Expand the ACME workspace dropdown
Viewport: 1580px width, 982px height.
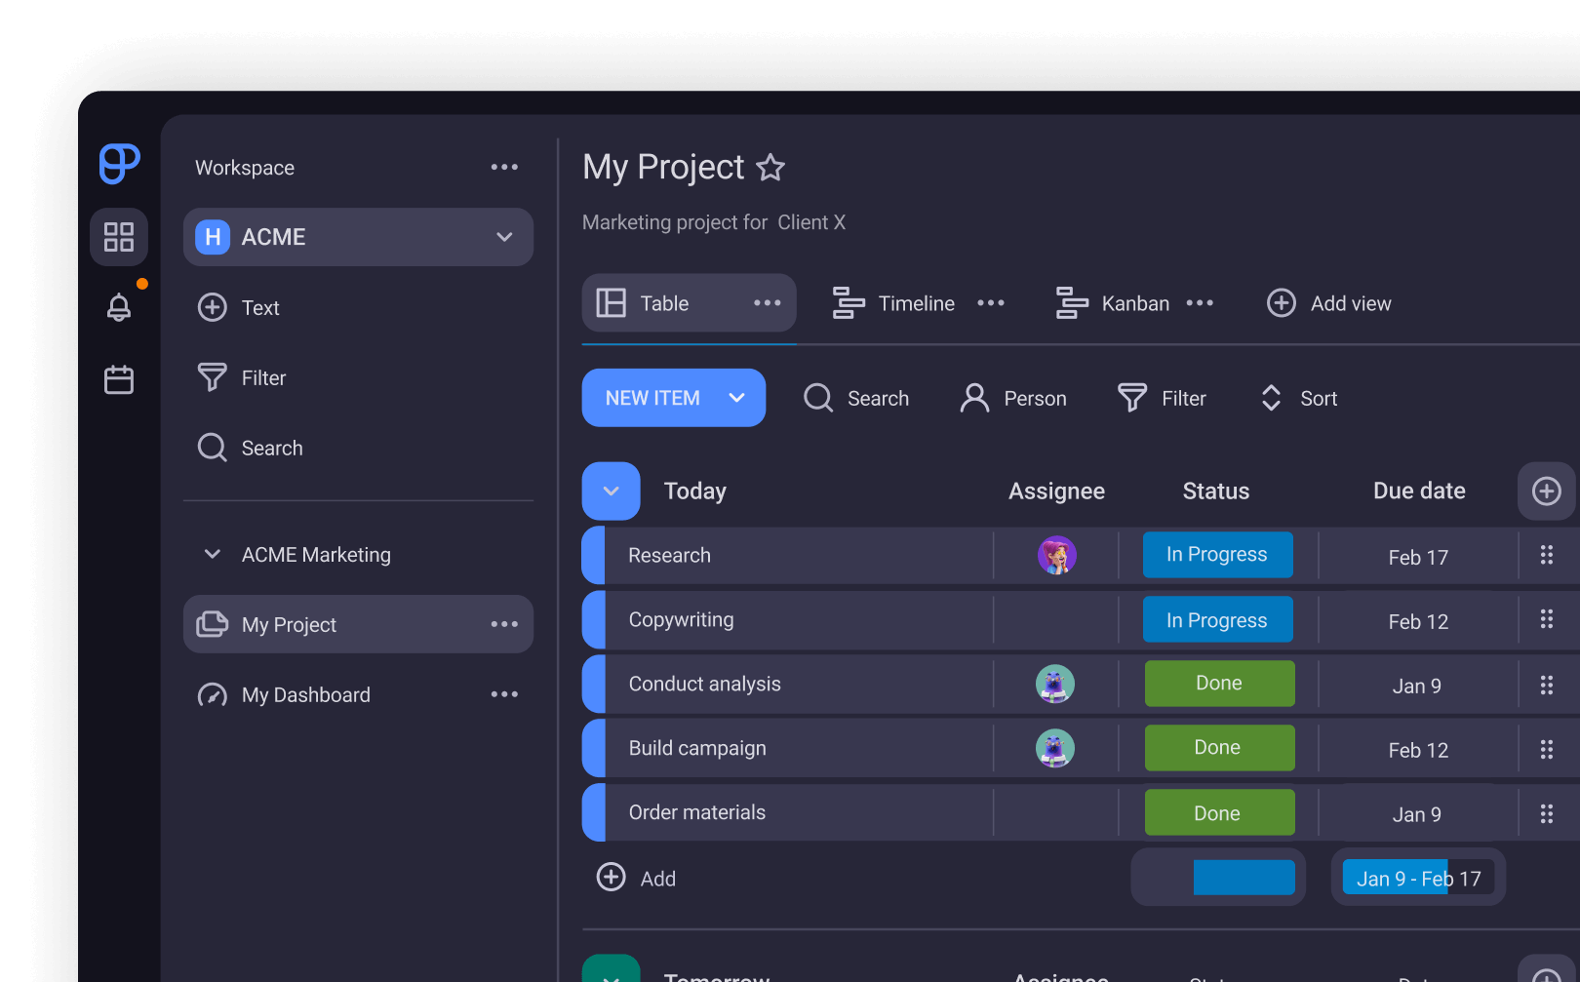(x=504, y=237)
